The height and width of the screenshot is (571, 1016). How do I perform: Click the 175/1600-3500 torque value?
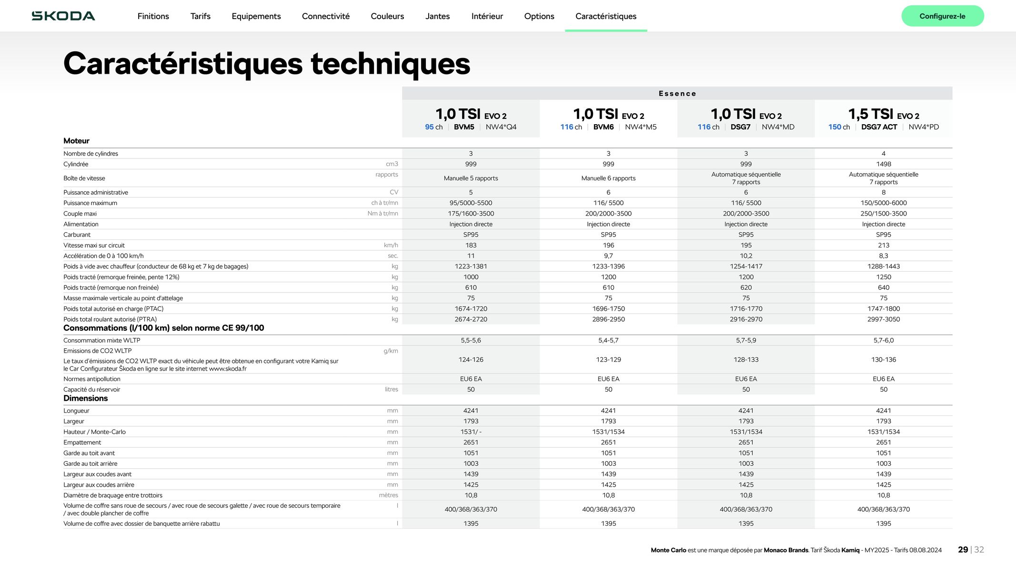coord(471,214)
